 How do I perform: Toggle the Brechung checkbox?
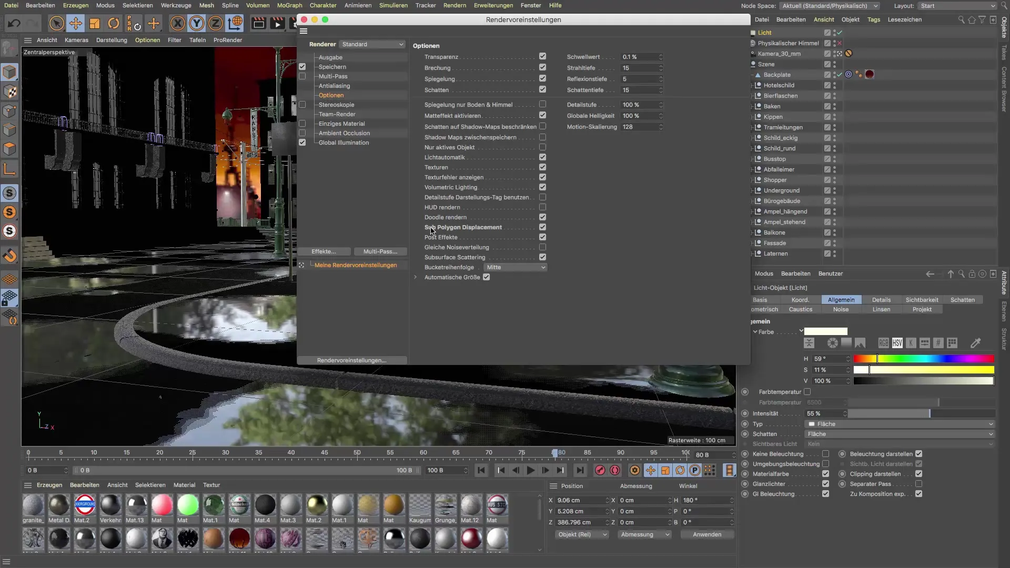(x=542, y=67)
